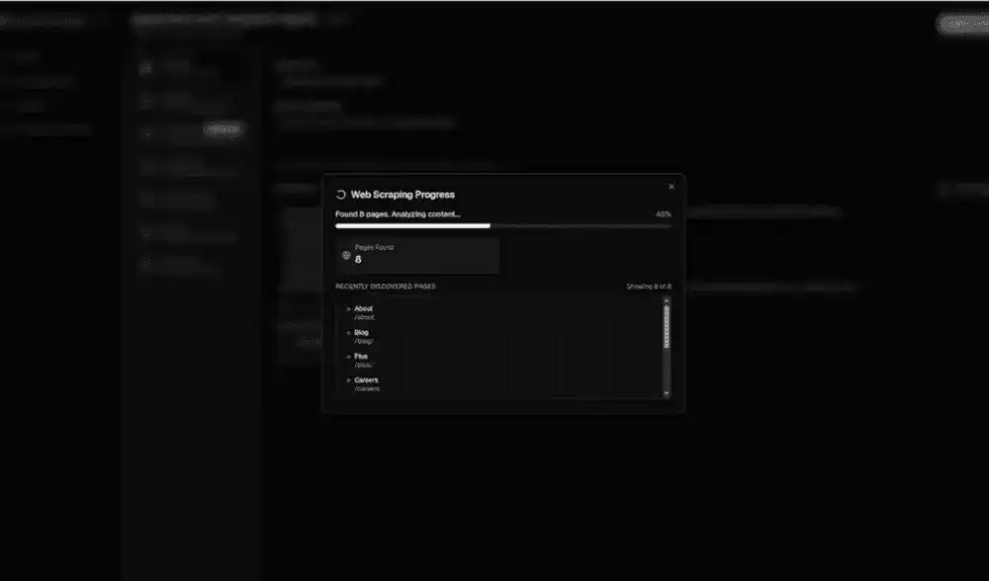
Task: Click the Pages Found count of 8
Action: pyautogui.click(x=358, y=260)
